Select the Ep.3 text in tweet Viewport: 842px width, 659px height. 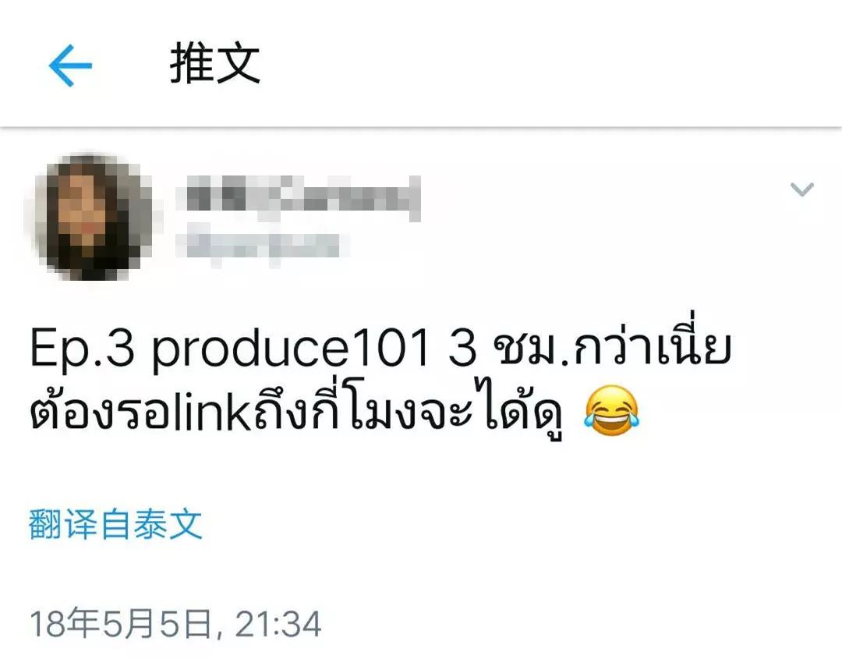[x=82, y=348]
